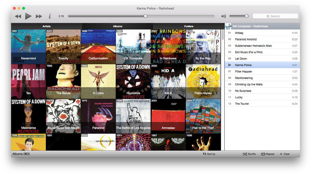Toggle Repeat mode
Image resolution: width=311 pixels, height=174 pixels.
point(268,154)
